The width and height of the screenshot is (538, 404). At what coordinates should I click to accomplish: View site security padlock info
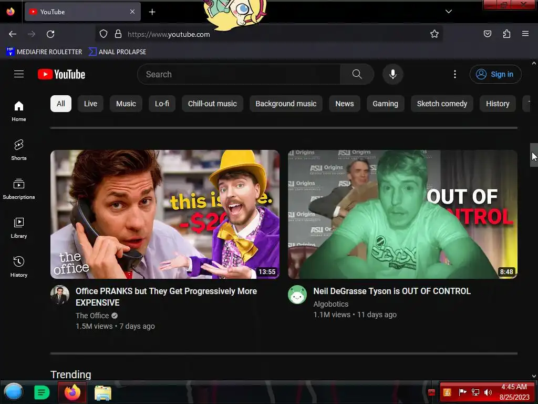118,34
